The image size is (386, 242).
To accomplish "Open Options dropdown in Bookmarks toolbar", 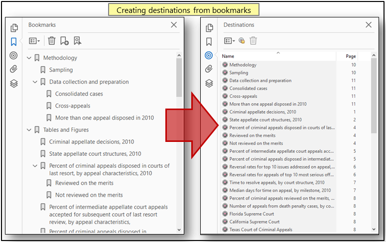I will coord(34,41).
